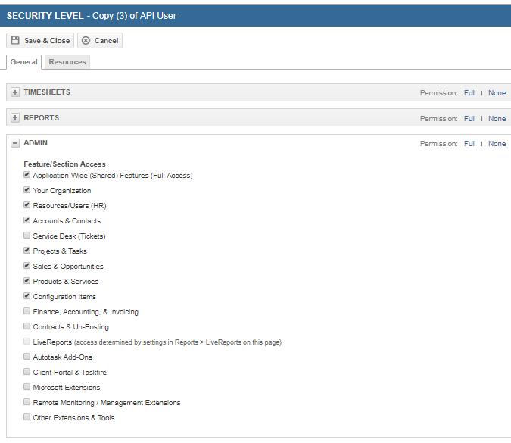Click the Save & Close button
Screen dimensions: 511x443
tap(40, 40)
